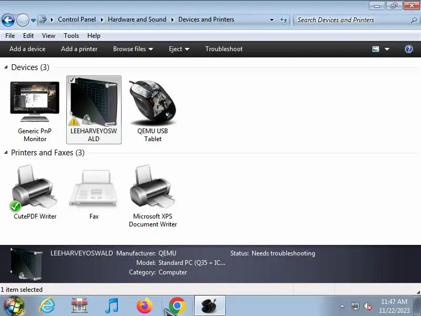Open the Help menu
Viewport: 421px width, 316px height.
[94, 35]
